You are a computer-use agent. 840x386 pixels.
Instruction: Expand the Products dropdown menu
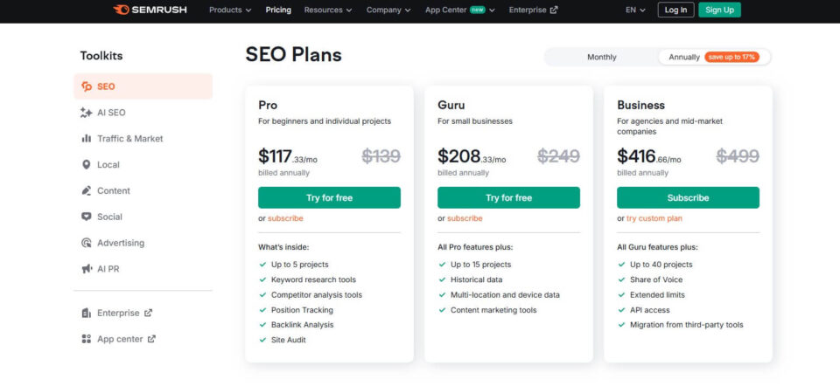tap(230, 10)
